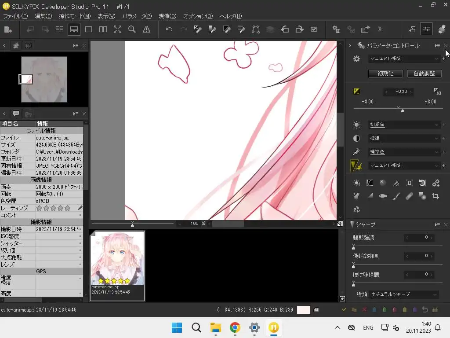Screen dimensions: 450x338
Task: Adjust the zoom level slider under preview
Action: pyautogui.click(x=132, y=225)
